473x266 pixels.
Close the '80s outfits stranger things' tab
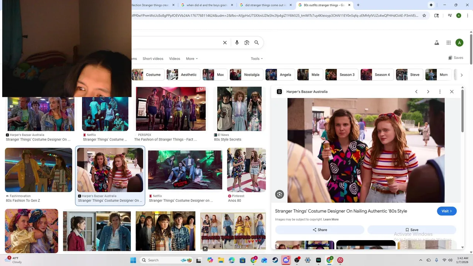349,5
